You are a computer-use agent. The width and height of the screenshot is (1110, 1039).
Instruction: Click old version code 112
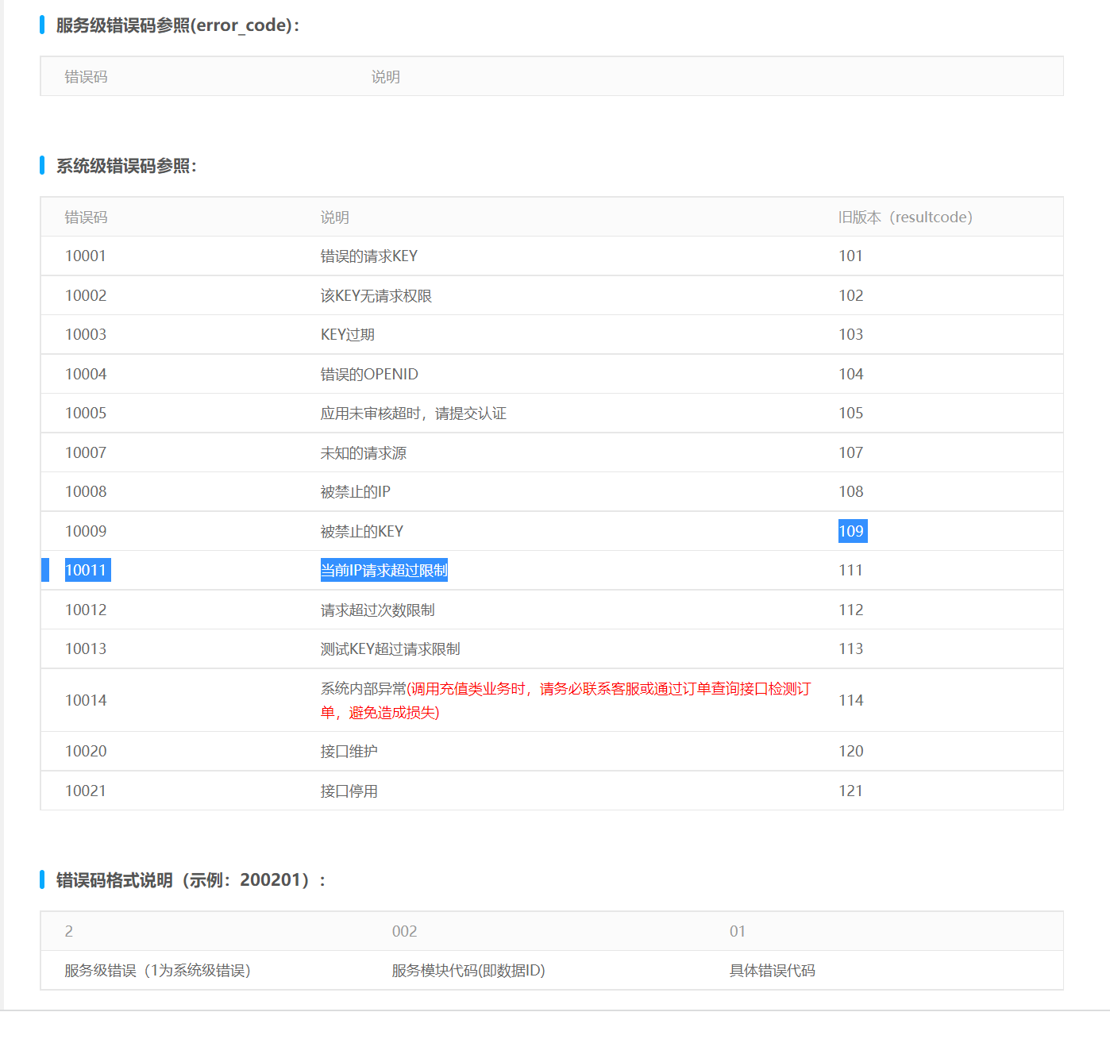(x=850, y=610)
